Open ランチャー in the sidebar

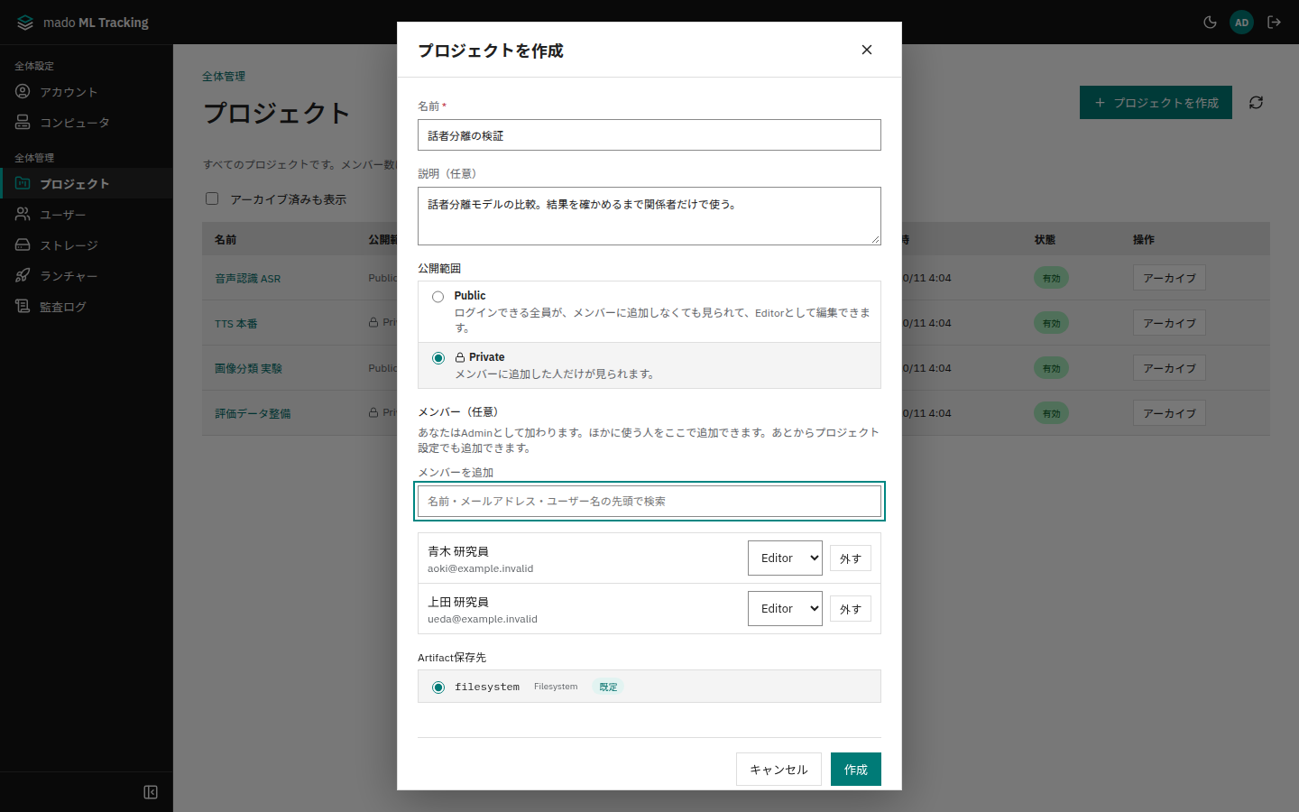(x=87, y=276)
